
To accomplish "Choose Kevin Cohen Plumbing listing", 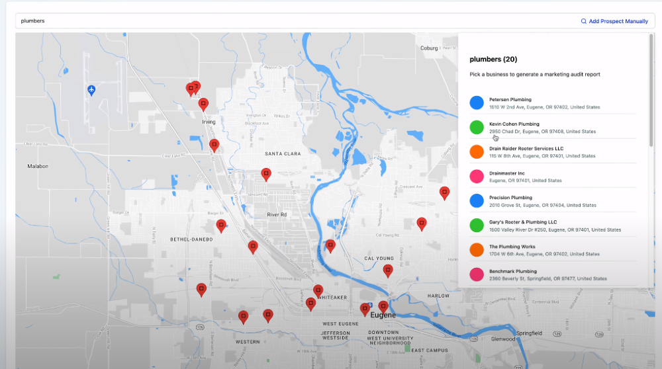I will pyautogui.click(x=553, y=128).
